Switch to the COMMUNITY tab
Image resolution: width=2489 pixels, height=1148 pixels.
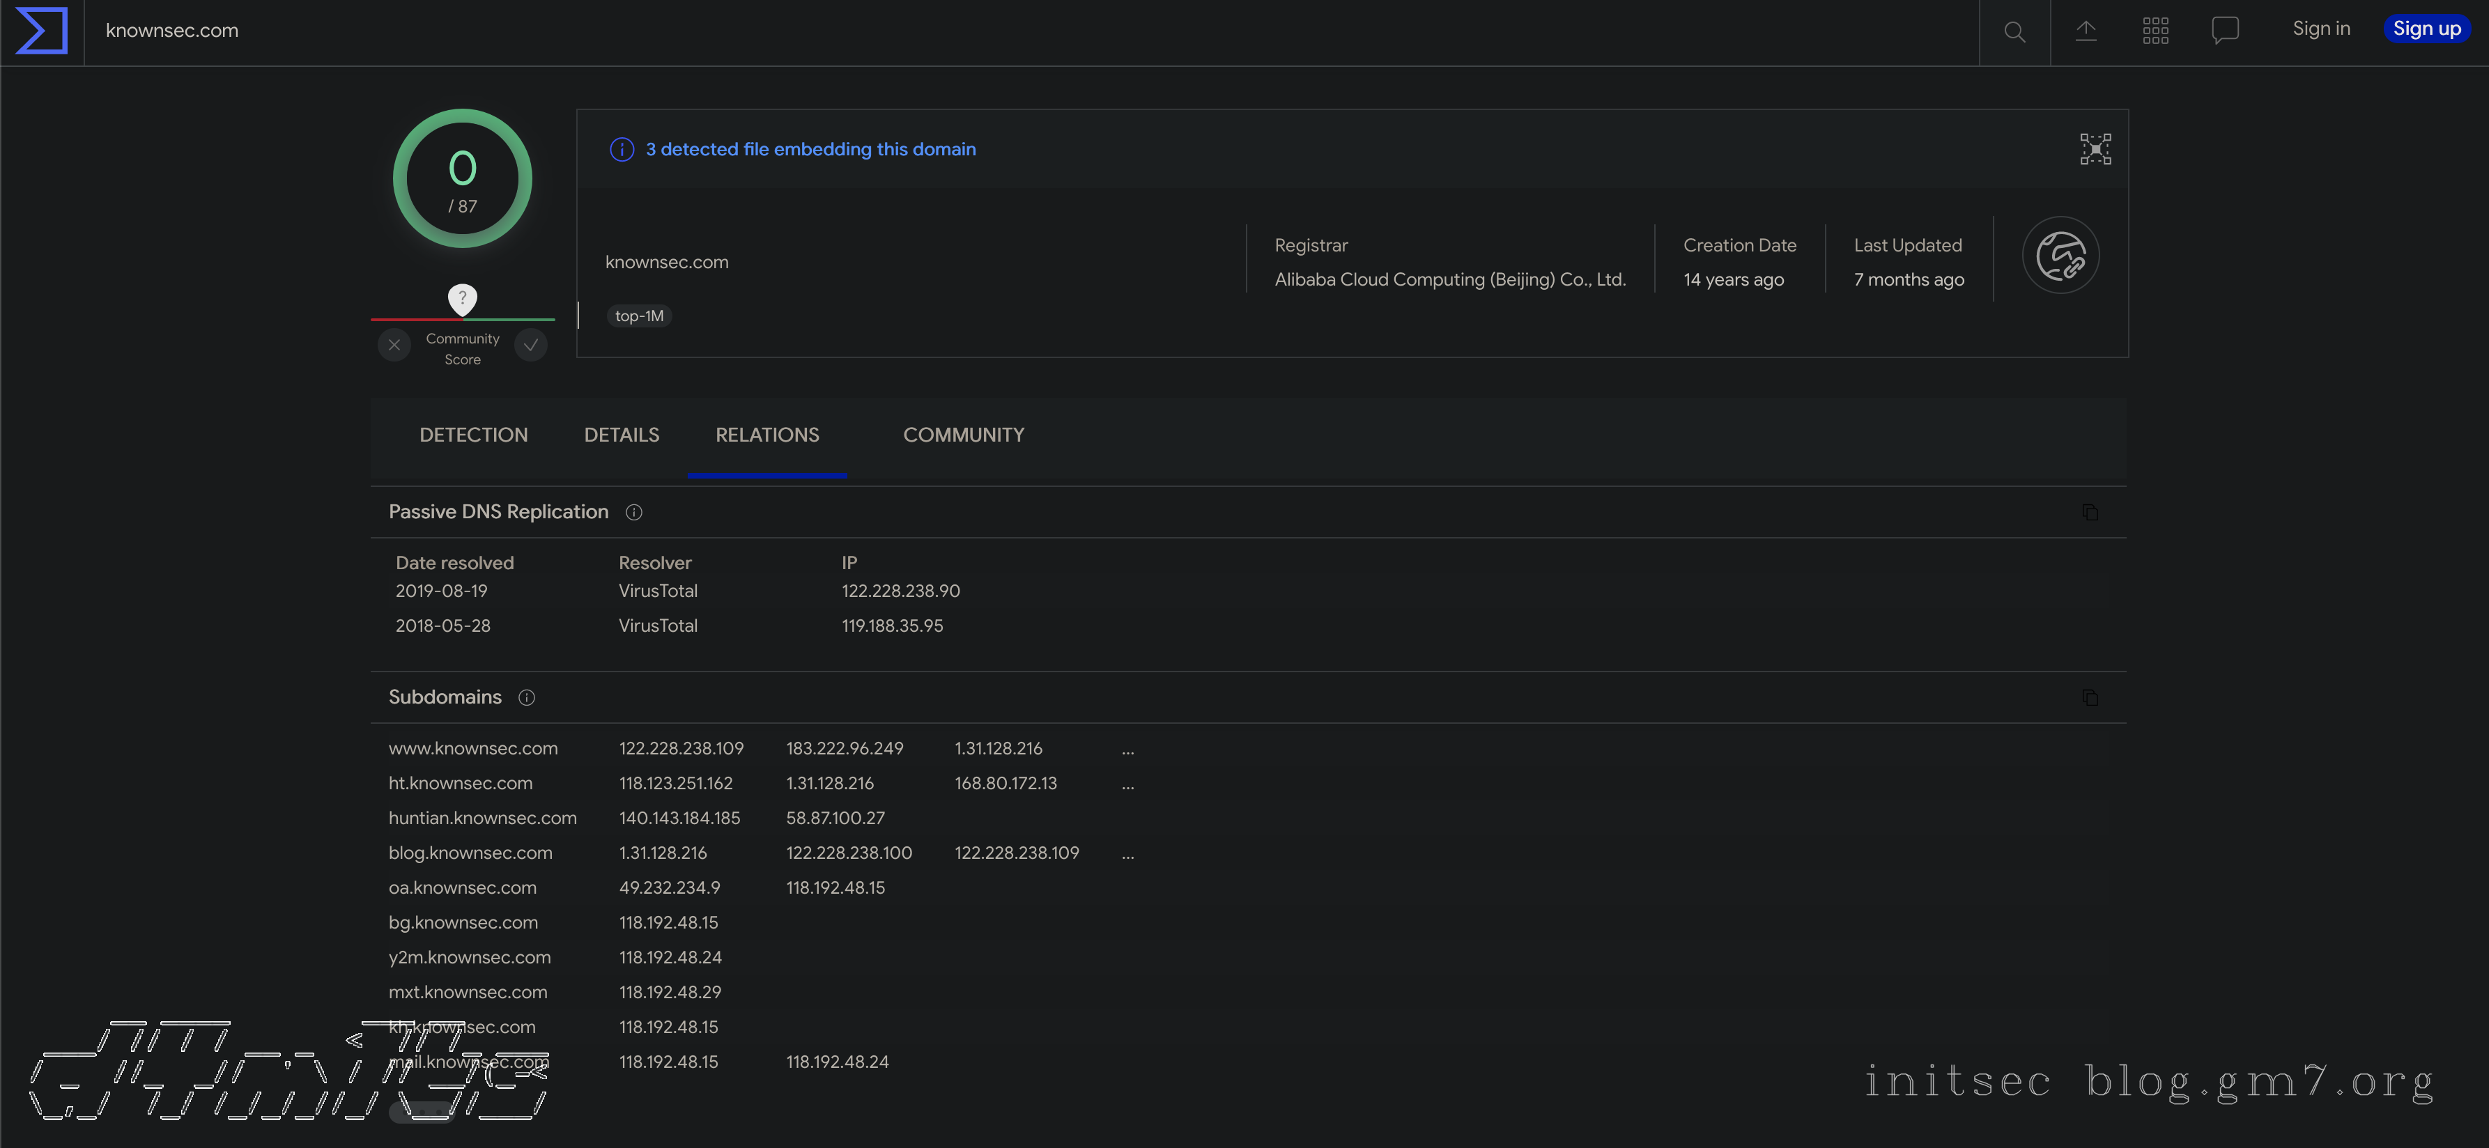963,436
